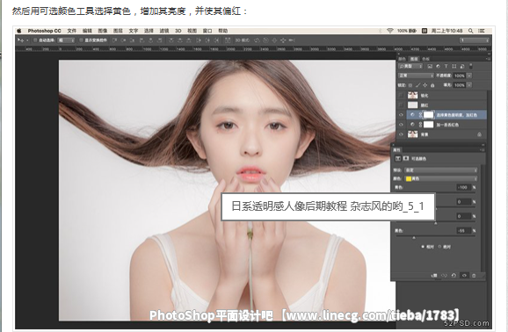This screenshot has width=508, height=332.
Task: Filter layers by shape layer icon
Action: pos(454,66)
